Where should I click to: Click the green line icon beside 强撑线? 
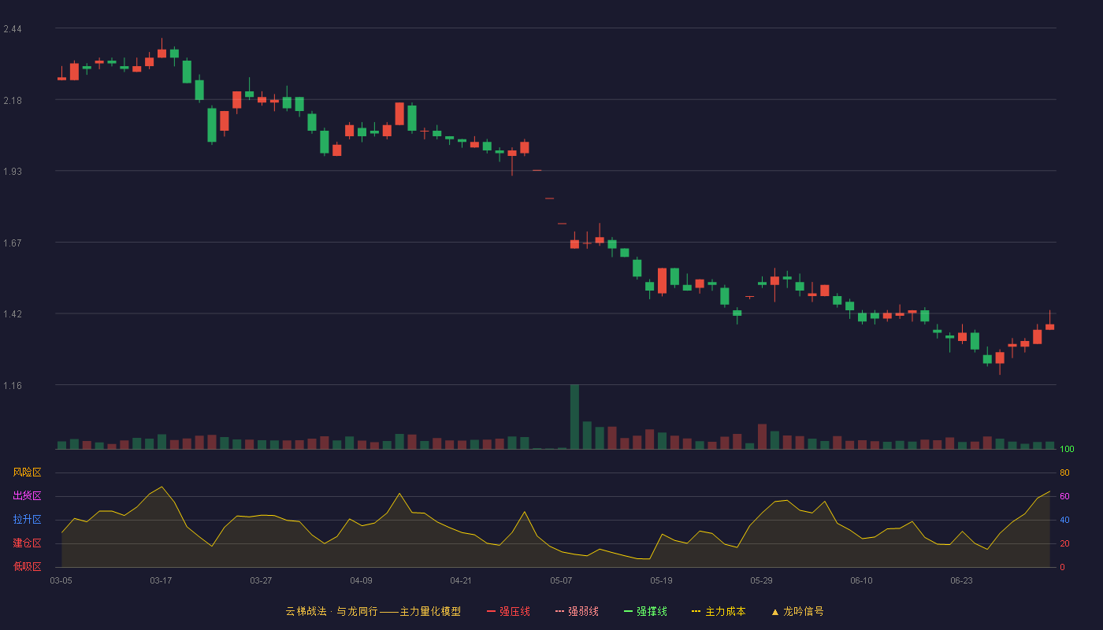click(x=628, y=611)
